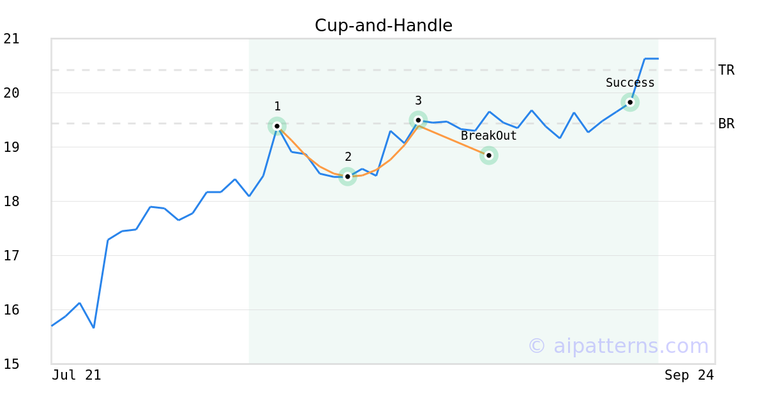This screenshot has width=766, height=402.
Task: Click the Success point marker
Action: (x=630, y=102)
